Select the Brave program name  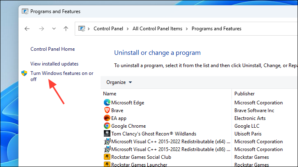point(117,111)
